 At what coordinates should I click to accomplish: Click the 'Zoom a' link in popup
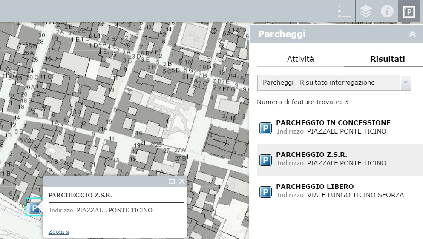pyautogui.click(x=59, y=232)
